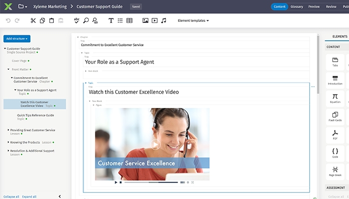Expand the Providing Great Customer Service lesson
Screen dimensions: 349x199
pyautogui.click(x=8, y=130)
